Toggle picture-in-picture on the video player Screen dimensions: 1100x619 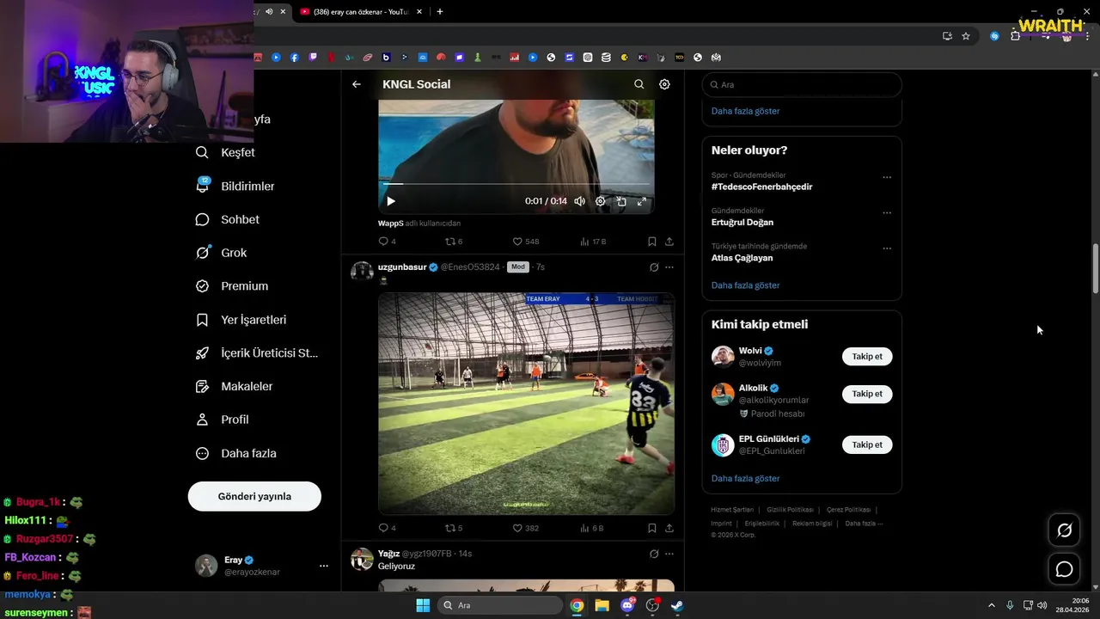tap(621, 201)
